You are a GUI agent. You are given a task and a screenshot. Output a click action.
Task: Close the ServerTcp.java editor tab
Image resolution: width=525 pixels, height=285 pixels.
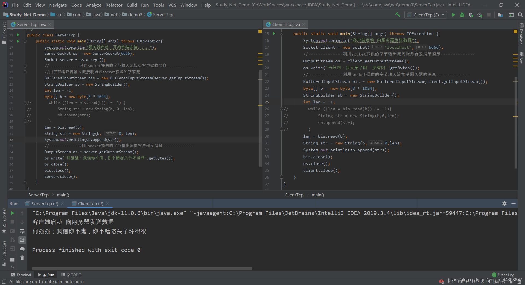[49, 24]
